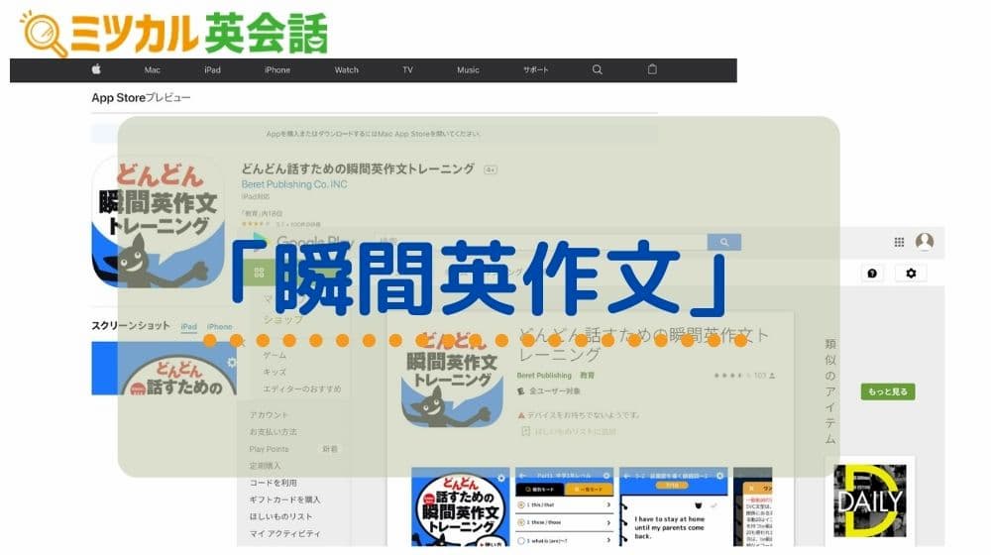Viewport: 991px width, 555px height.
Task: Open エディターのおすすめ in Google Play sidebar
Action: [x=302, y=388]
